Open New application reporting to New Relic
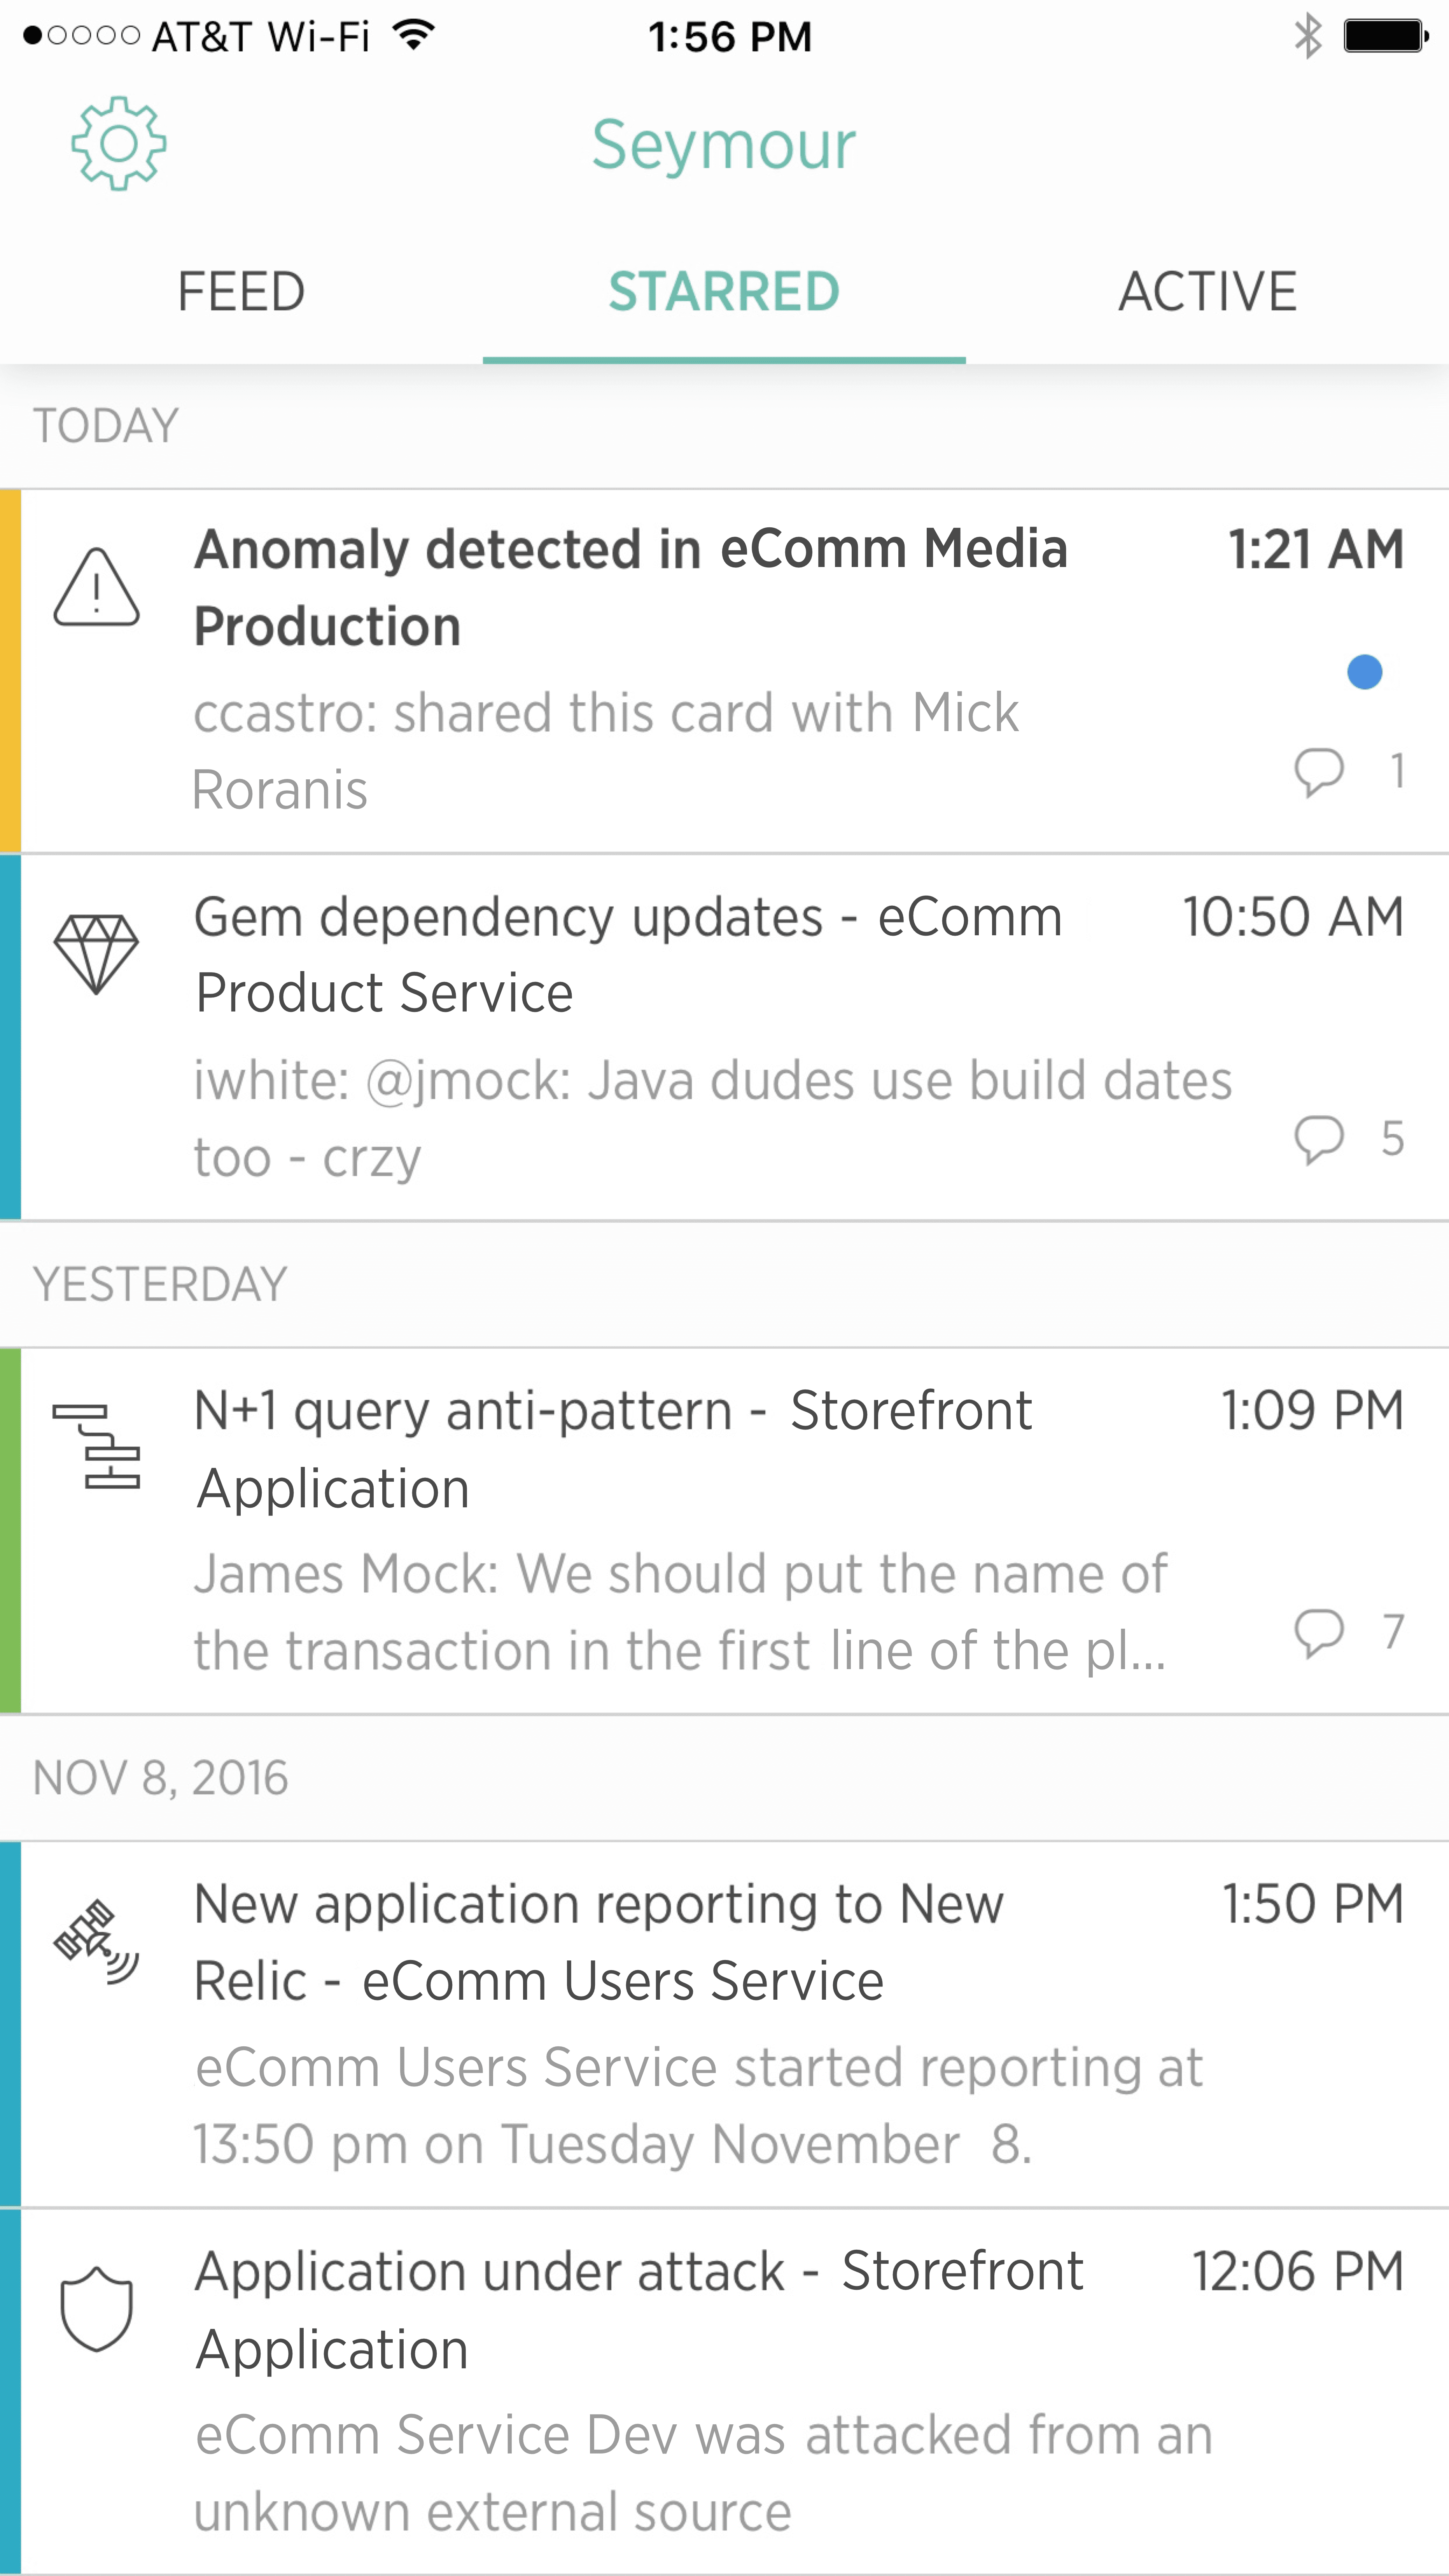This screenshot has height=2576, width=1449. [598, 1942]
